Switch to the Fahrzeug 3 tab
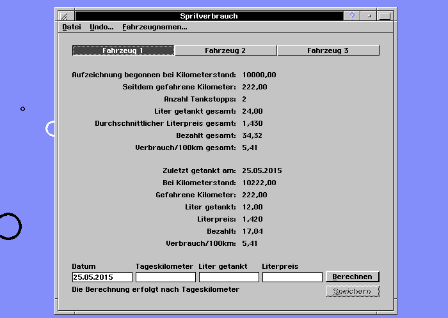Viewport: 448px width, 318px height. tap(328, 50)
